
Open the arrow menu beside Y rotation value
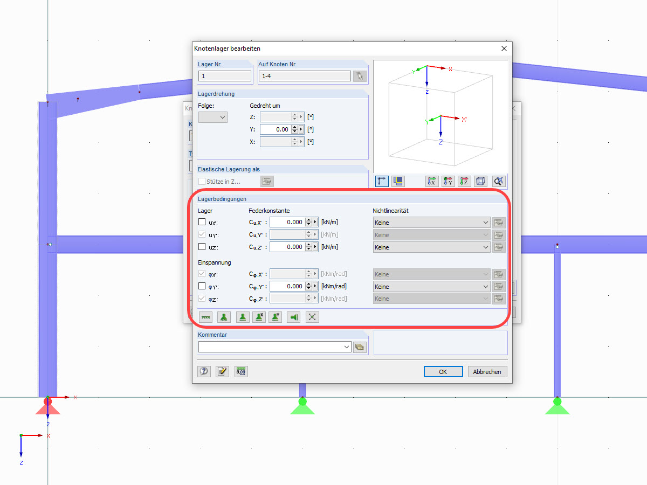click(301, 129)
